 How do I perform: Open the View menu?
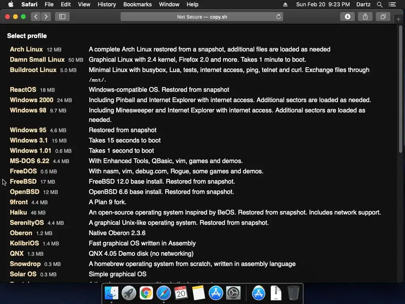[84, 4]
